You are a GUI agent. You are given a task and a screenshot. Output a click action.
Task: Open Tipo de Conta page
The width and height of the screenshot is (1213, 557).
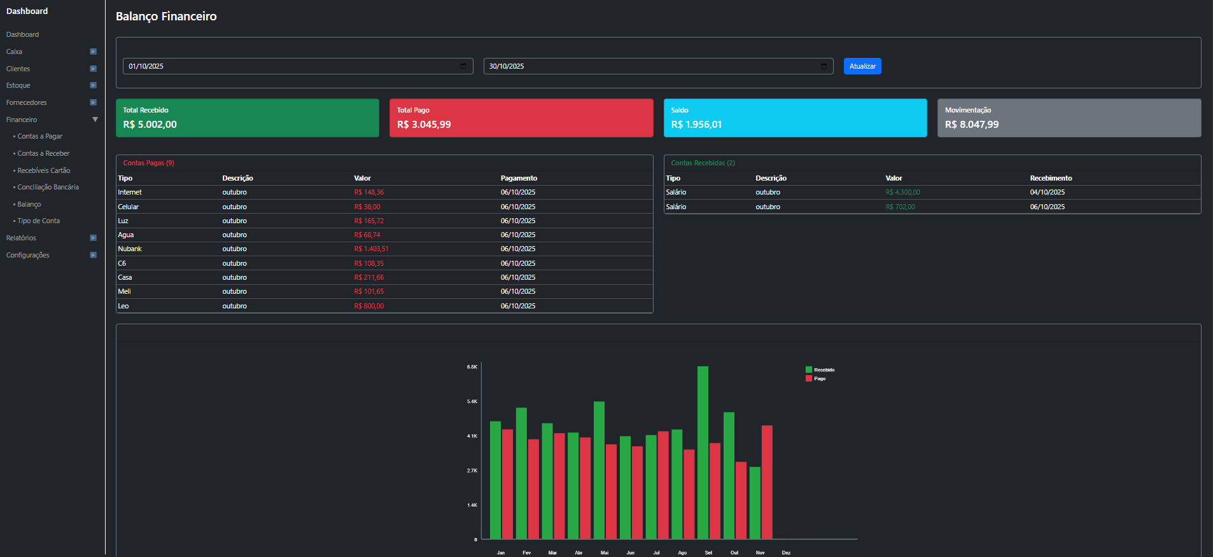38,221
